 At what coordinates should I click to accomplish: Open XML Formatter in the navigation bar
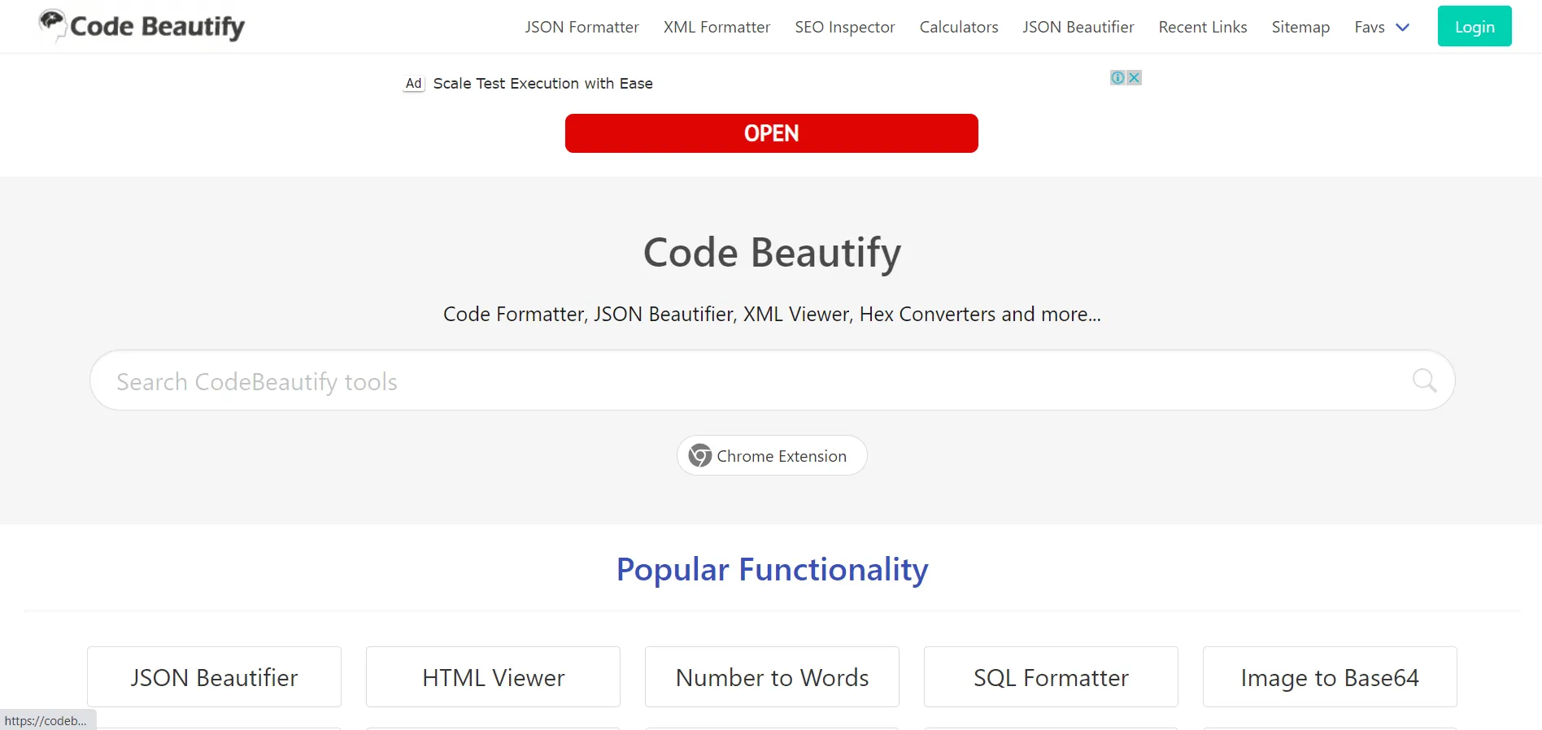click(x=717, y=27)
